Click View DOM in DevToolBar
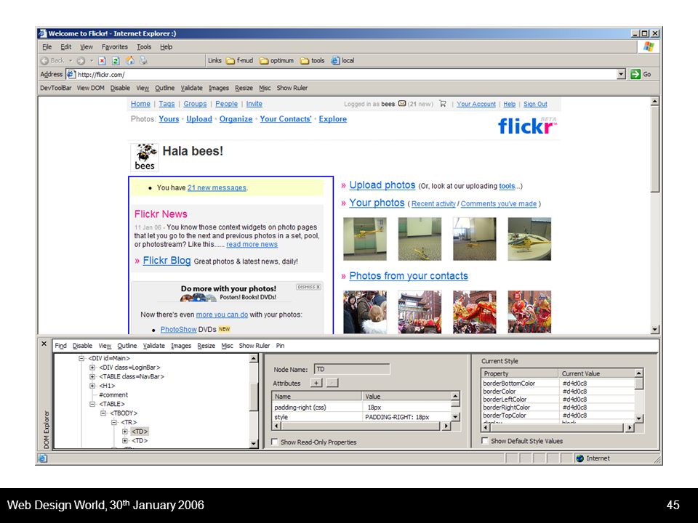The width and height of the screenshot is (698, 523). [x=90, y=88]
